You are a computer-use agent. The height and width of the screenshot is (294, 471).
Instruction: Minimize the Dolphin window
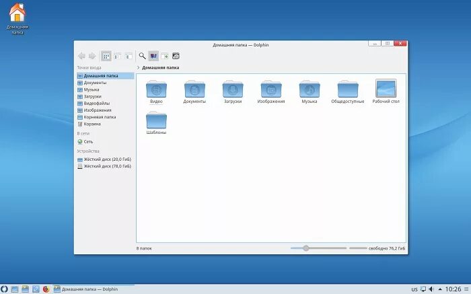375,43
